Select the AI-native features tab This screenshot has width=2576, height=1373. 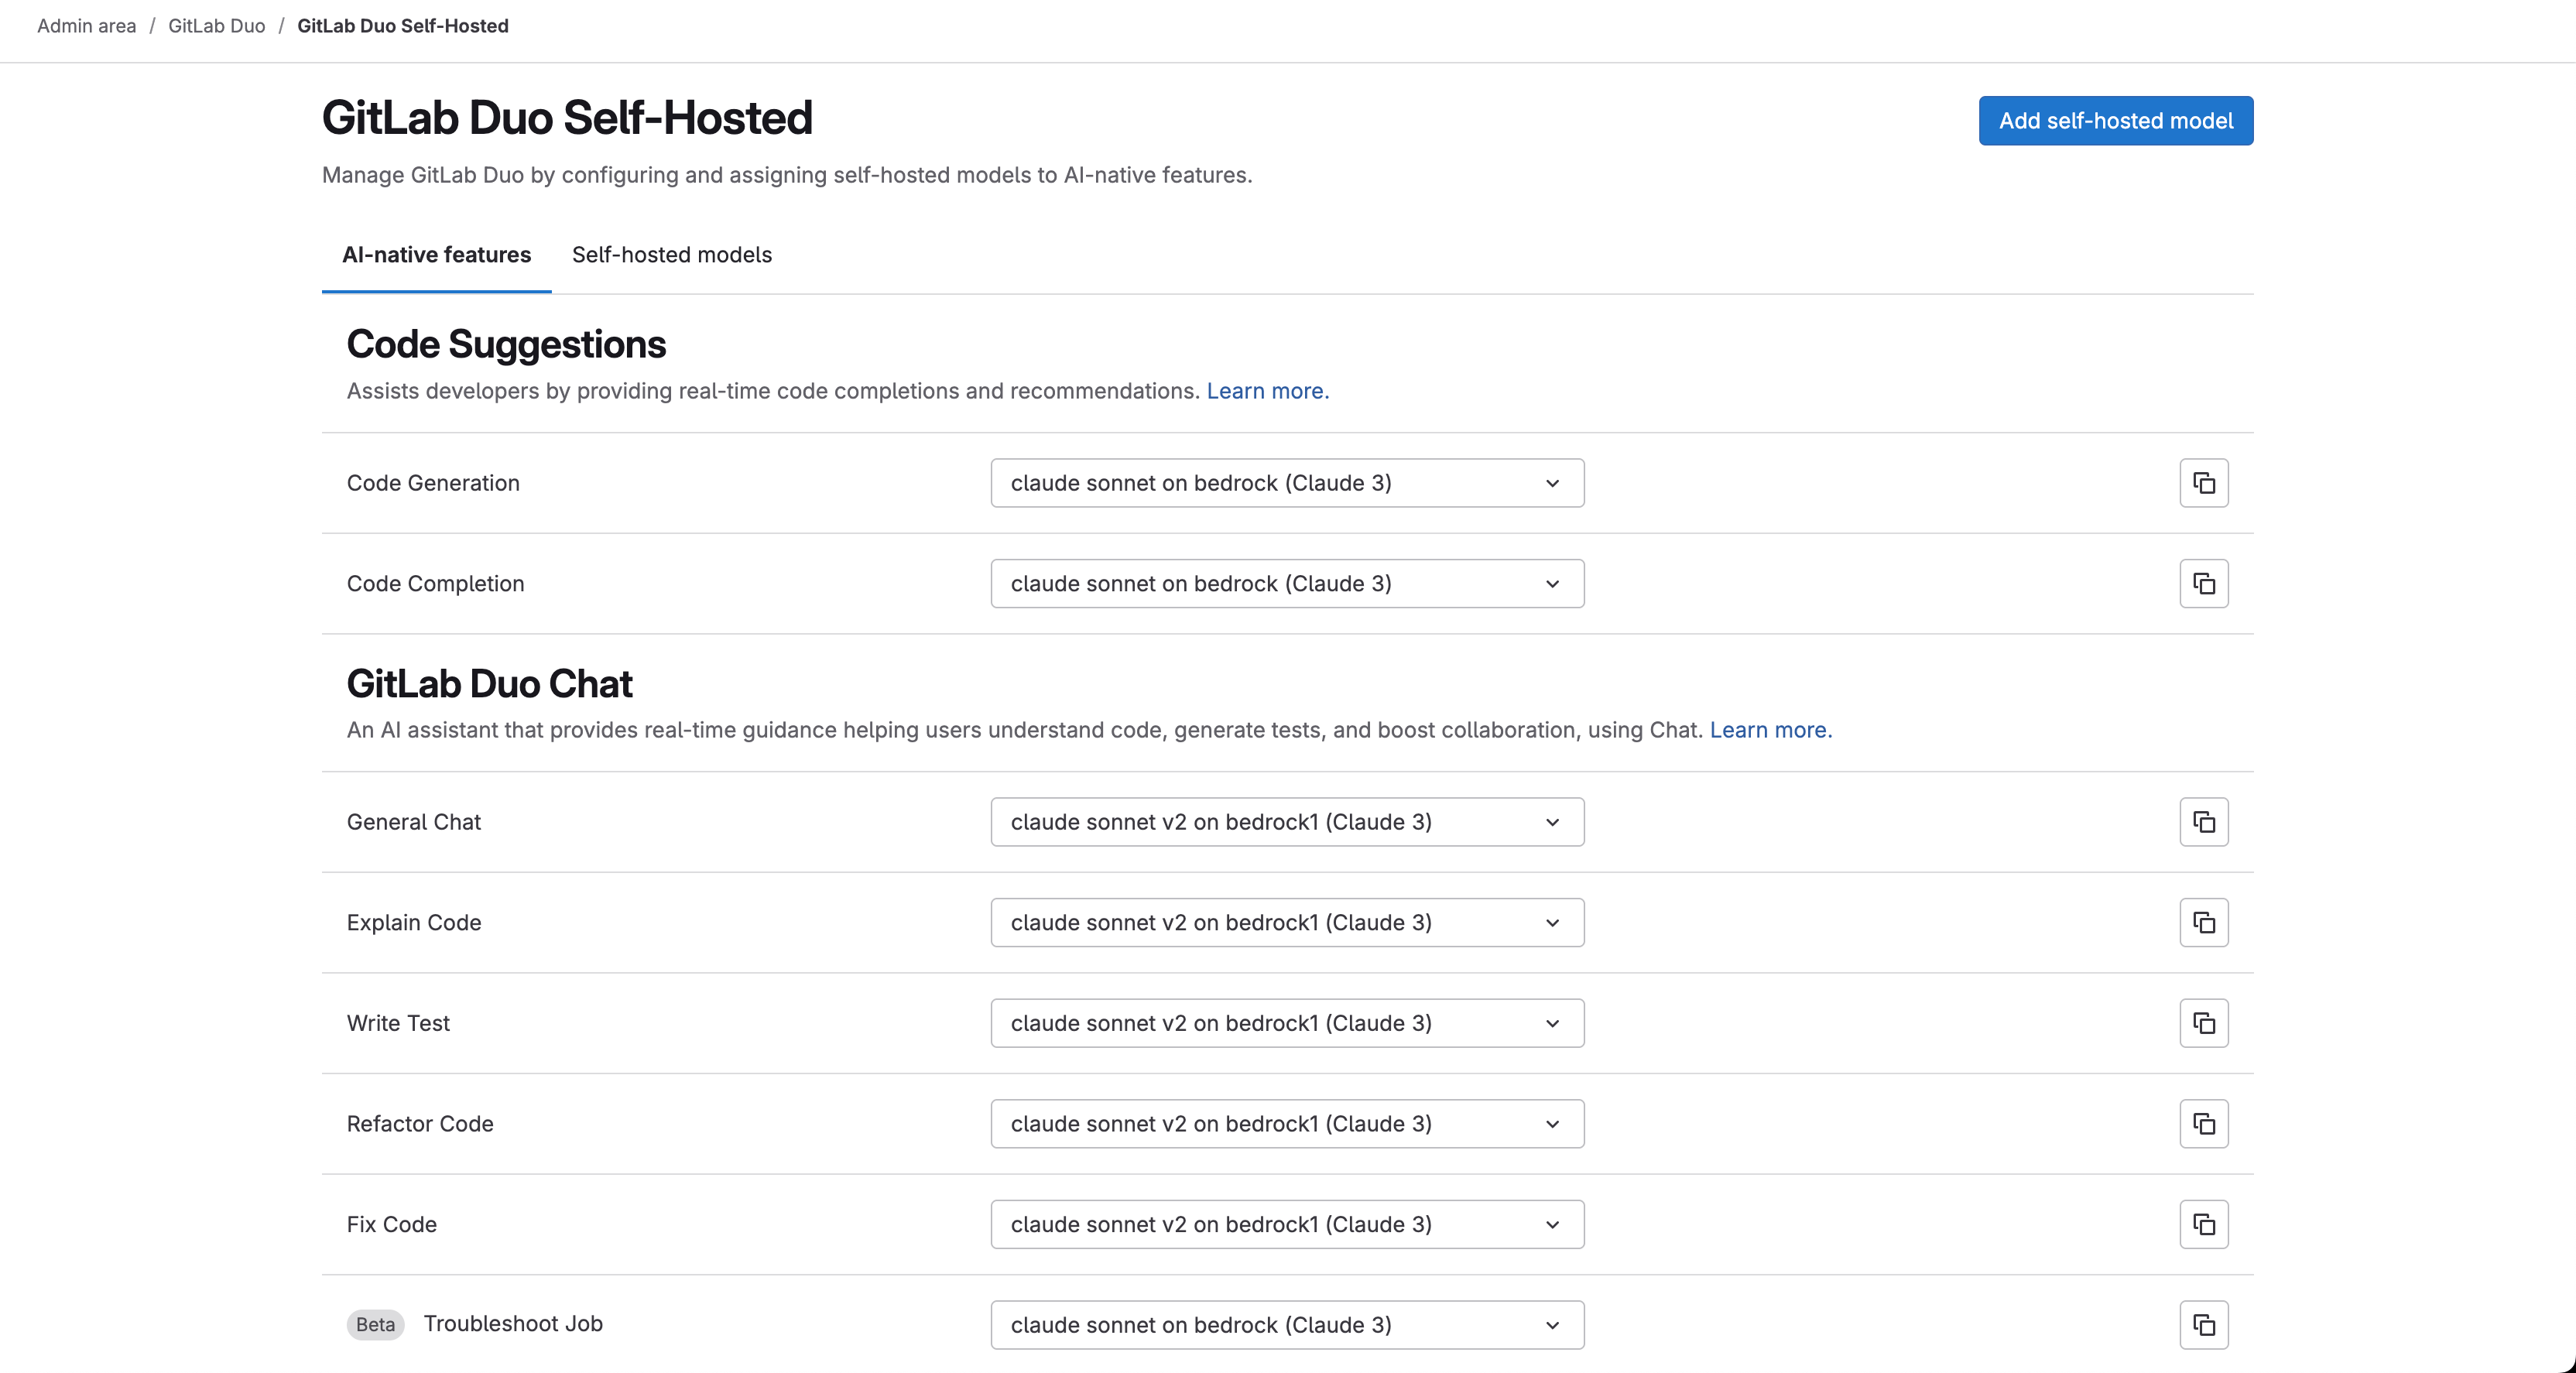[x=436, y=255]
